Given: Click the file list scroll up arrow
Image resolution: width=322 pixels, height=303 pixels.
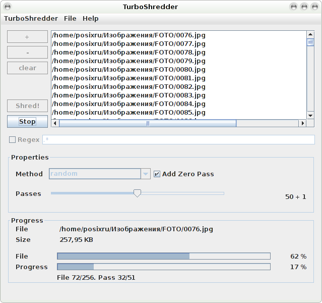Looking at the screenshot, I should point(310,34).
